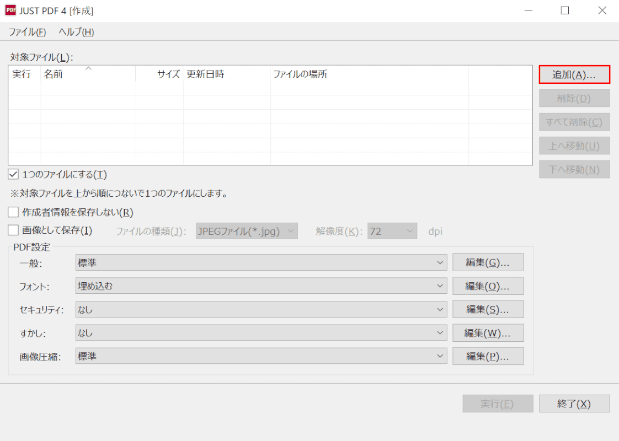This screenshot has height=441, width=619.
Task: Open 編集(O)... for フォント settings
Action: [x=488, y=286]
